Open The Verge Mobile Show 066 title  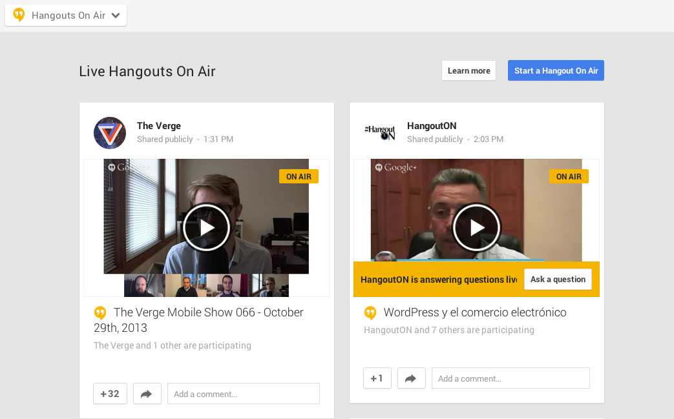coord(198,320)
